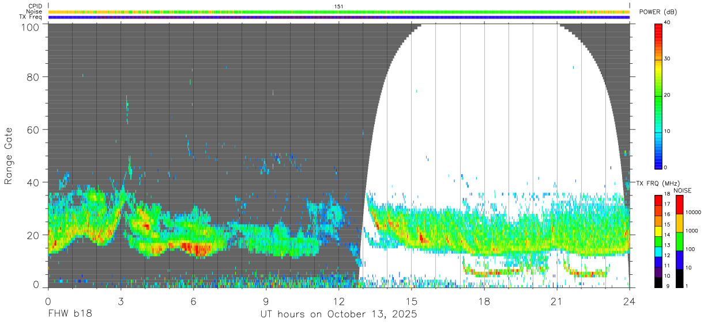The height and width of the screenshot is (326, 708).
Task: Click the 40 range gate tick label
Action: tap(33, 182)
